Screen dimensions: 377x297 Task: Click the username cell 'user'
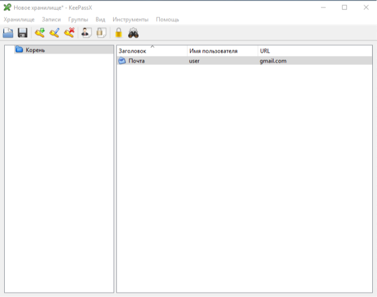pos(194,61)
